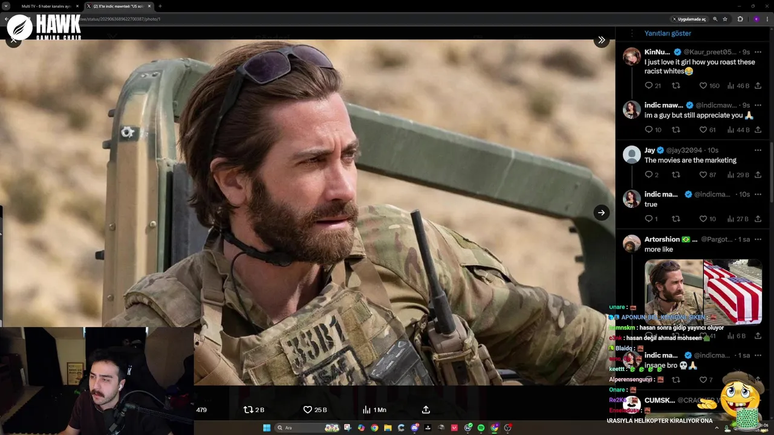The width and height of the screenshot is (774, 435).
Task: Share the 'true' reply
Action: click(758, 219)
